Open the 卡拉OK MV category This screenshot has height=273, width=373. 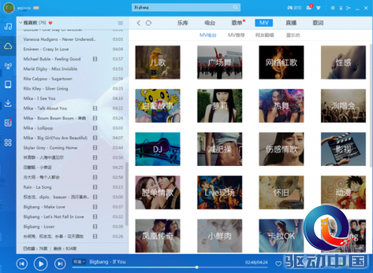click(281, 236)
